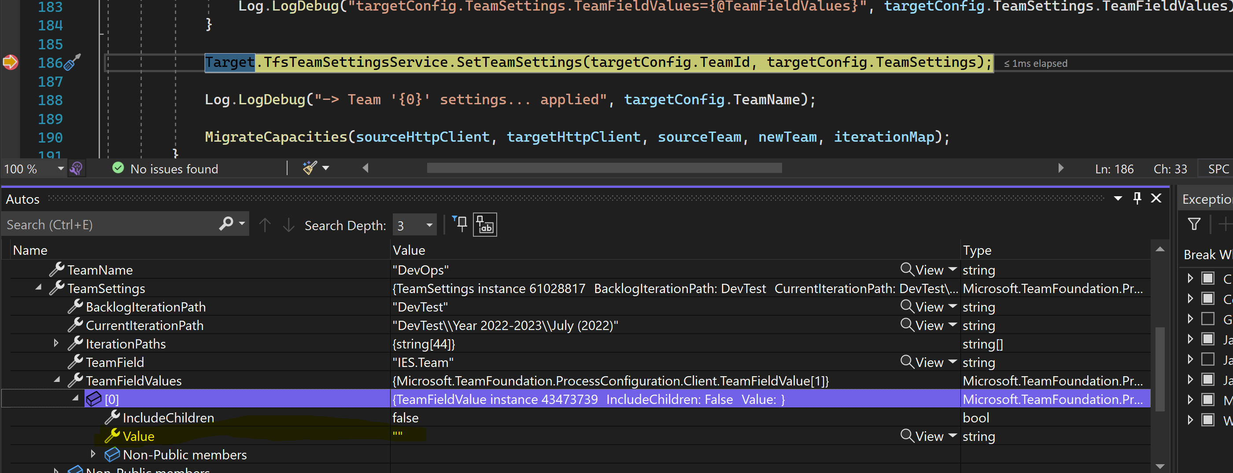Click the search previous up-arrow button
The image size is (1233, 473).
tap(265, 224)
